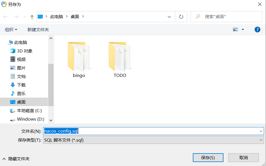Refresh the current folder view
Image resolution: width=266 pixels, height=166 pixels.
pos(181,17)
